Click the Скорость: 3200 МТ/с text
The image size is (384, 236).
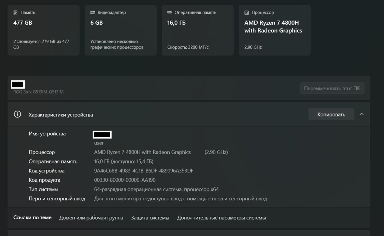(x=188, y=47)
